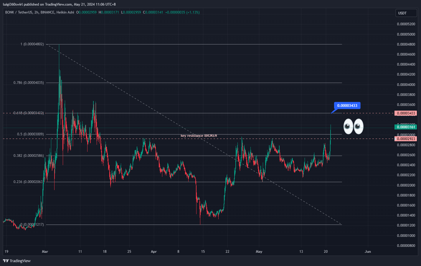
Task: Click the Mar date on time axis
Action: point(45,252)
